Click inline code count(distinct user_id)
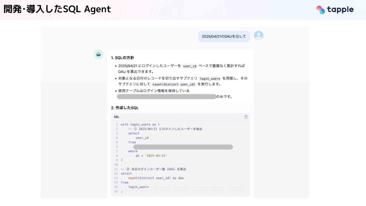The width and height of the screenshot is (366, 206). (x=173, y=84)
